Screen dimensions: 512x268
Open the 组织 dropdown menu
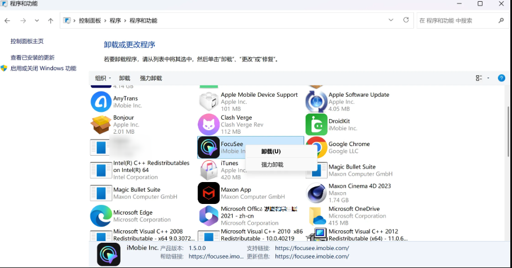[x=103, y=78]
